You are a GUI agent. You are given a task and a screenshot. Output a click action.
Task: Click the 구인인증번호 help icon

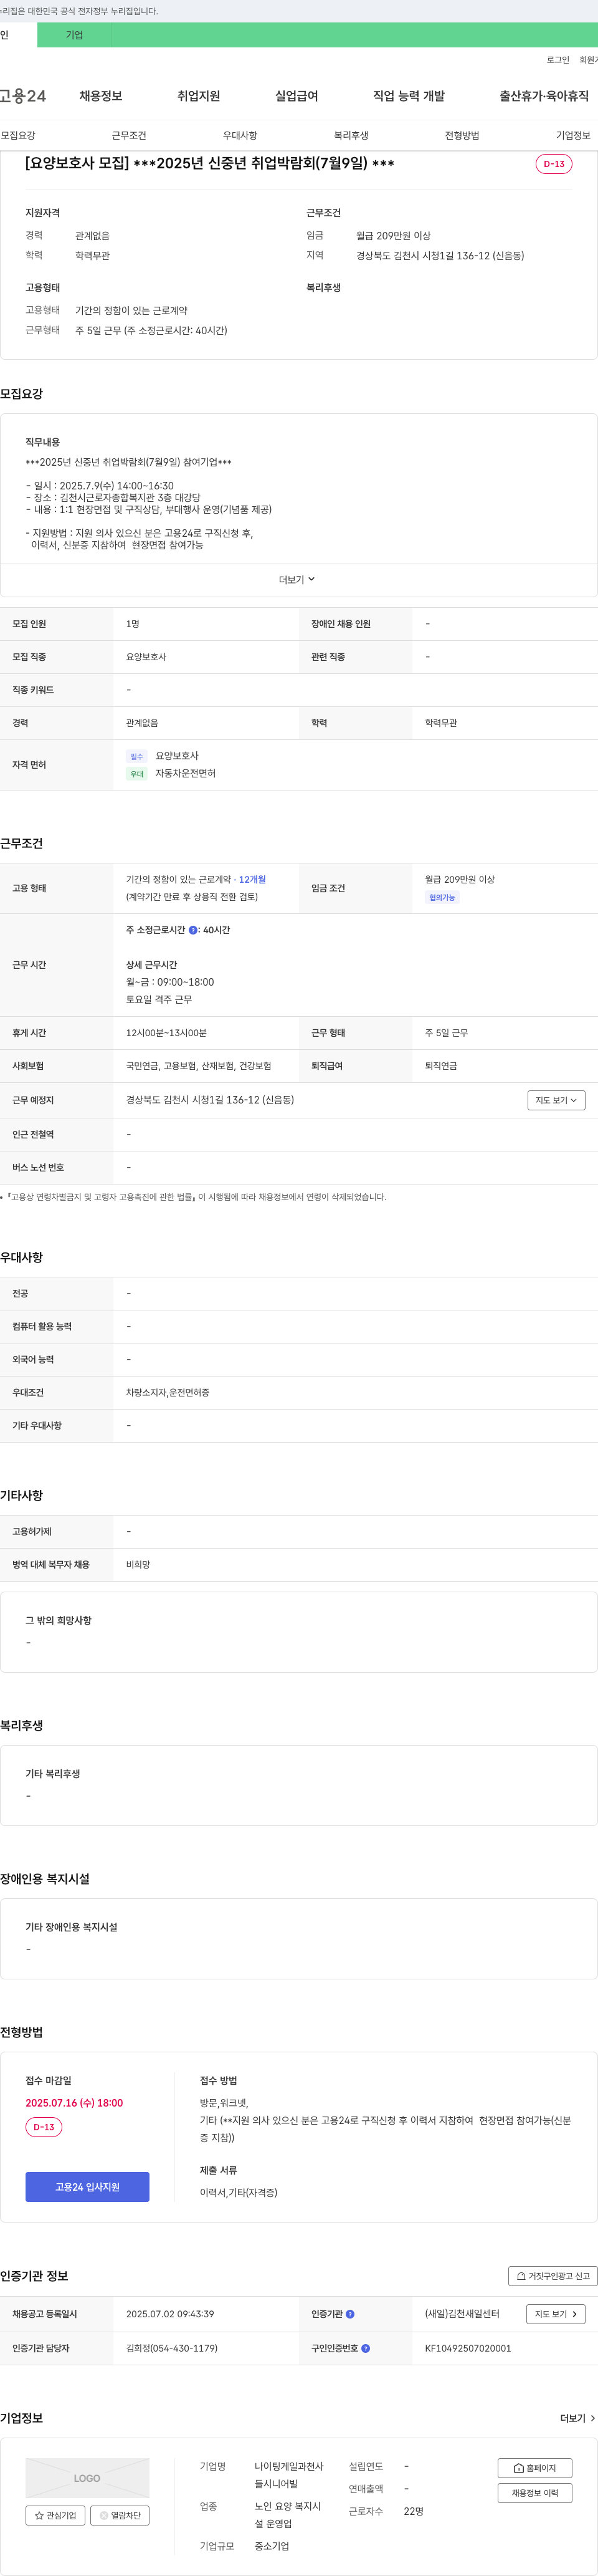coord(366,2348)
